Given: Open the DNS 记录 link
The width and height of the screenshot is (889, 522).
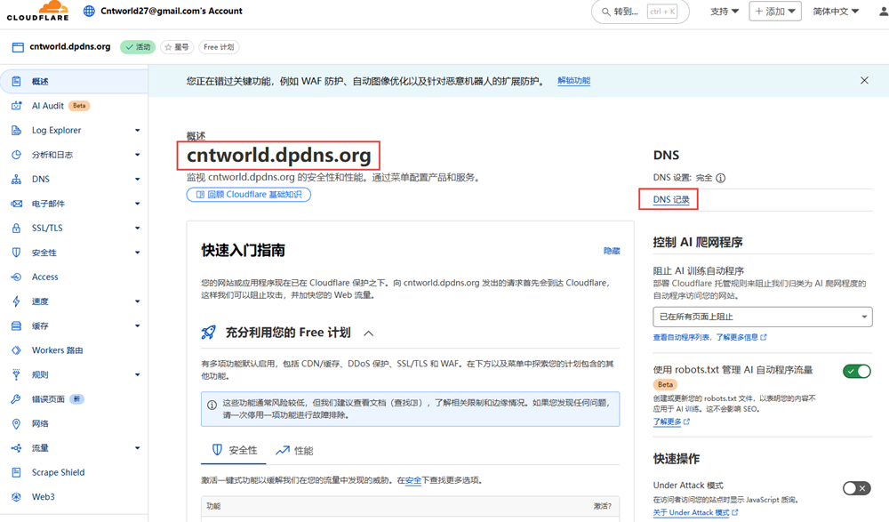Looking at the screenshot, I should coord(671,200).
